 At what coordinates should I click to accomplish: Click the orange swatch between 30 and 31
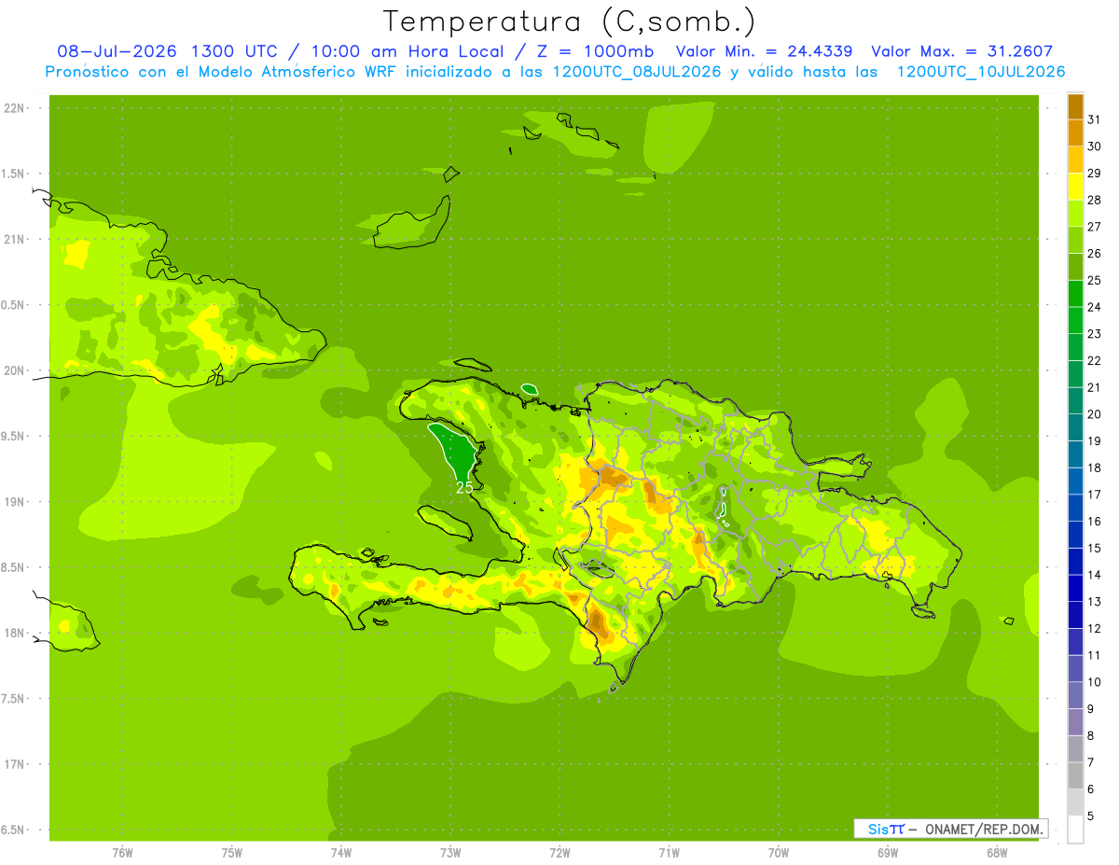(1076, 133)
